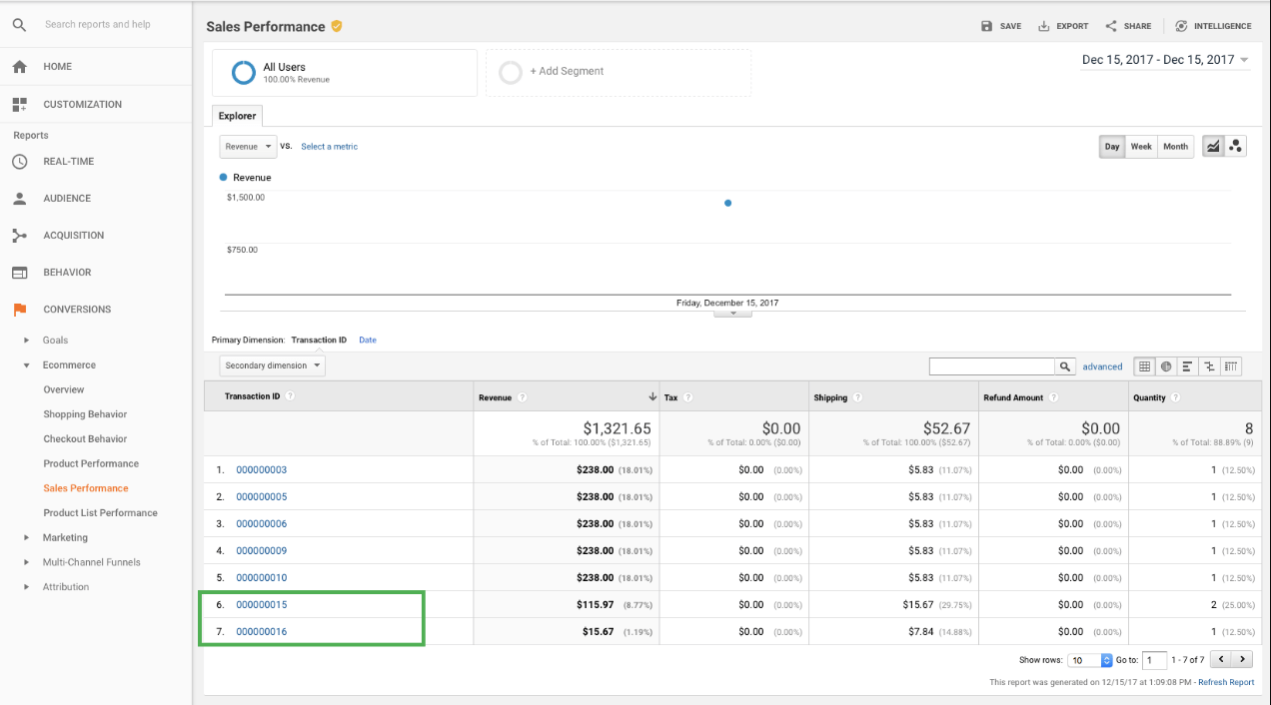Select the Comparison view icon
This screenshot has height=705, width=1271.
[1209, 366]
